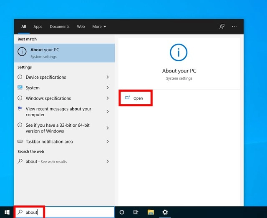The width and height of the screenshot is (267, 218).
Task: Click the Cortana circle icon in taskbar
Action: 122,212
